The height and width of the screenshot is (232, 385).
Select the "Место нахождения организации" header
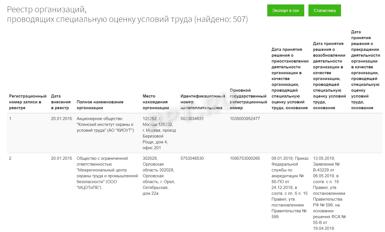[156, 102]
